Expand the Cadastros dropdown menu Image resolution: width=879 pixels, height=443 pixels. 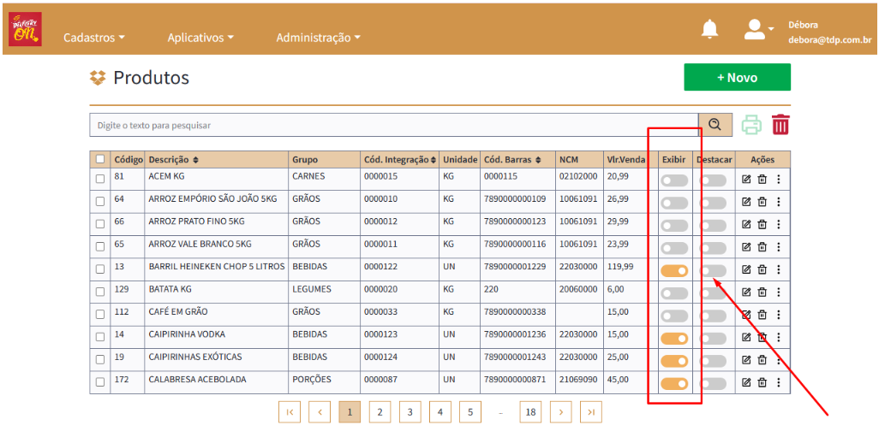(94, 38)
